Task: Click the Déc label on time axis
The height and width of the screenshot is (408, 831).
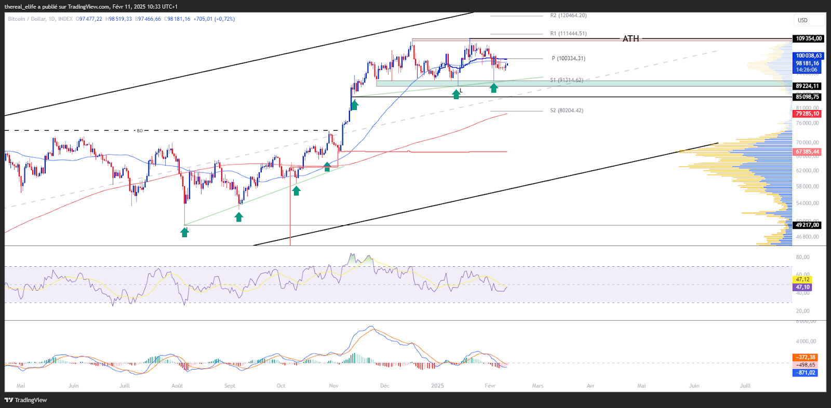Action: 384,386
